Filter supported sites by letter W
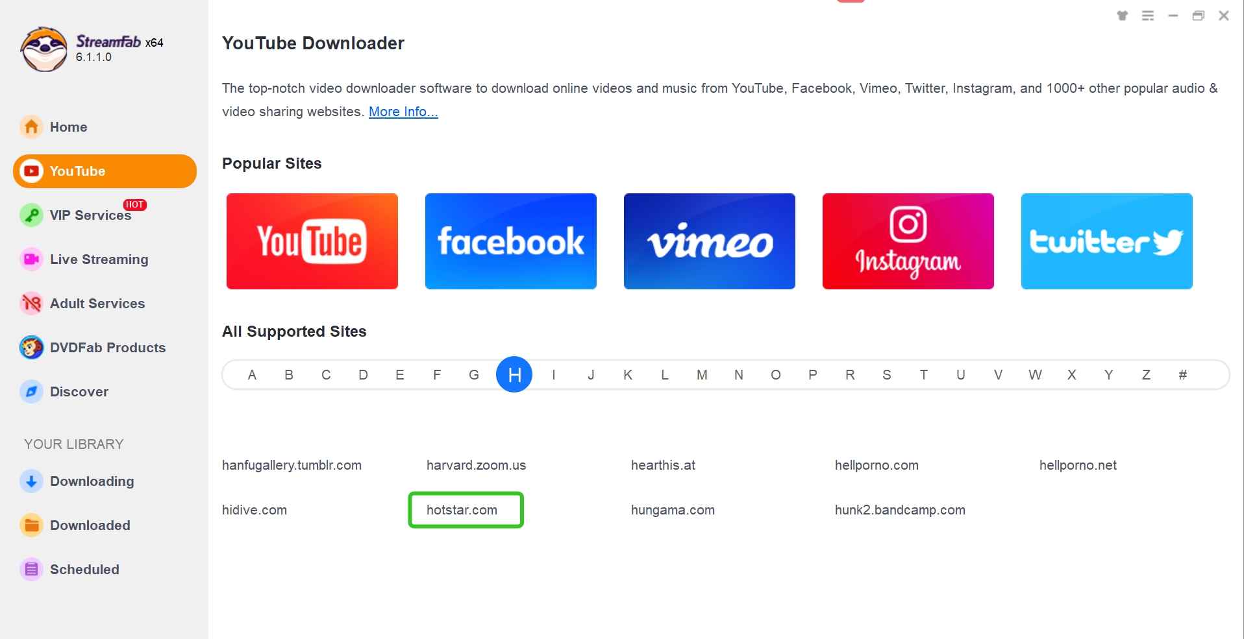Image resolution: width=1244 pixels, height=639 pixels. point(1035,375)
